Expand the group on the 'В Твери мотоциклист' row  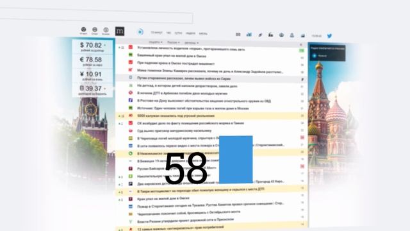[120, 192]
